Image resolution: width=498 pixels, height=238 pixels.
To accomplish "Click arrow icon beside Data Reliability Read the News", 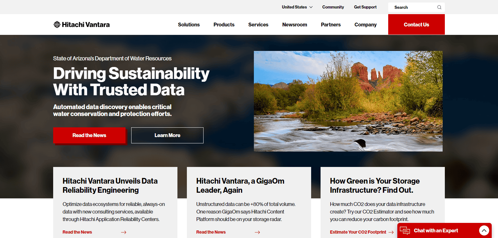I will [124, 232].
